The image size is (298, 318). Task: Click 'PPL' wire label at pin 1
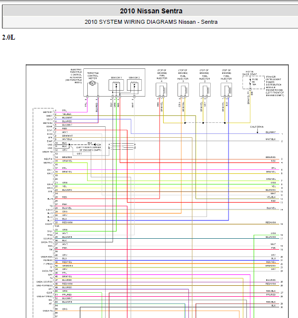click(x=64, y=110)
